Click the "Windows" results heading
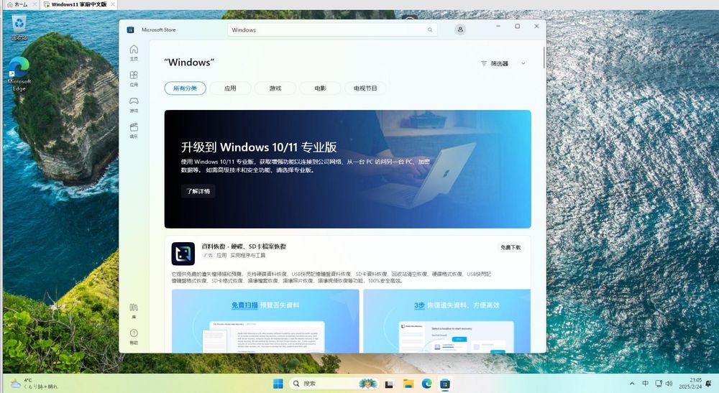 [x=189, y=63]
